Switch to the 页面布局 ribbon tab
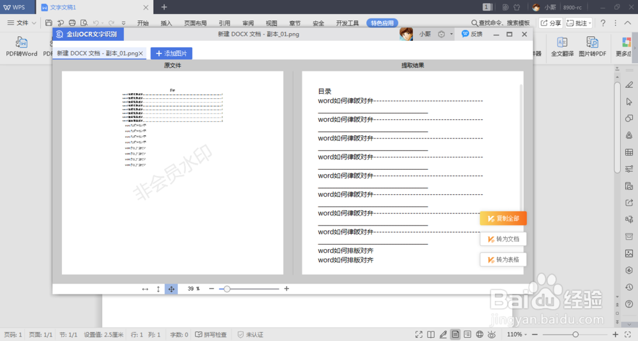638x341 pixels. 195,23
